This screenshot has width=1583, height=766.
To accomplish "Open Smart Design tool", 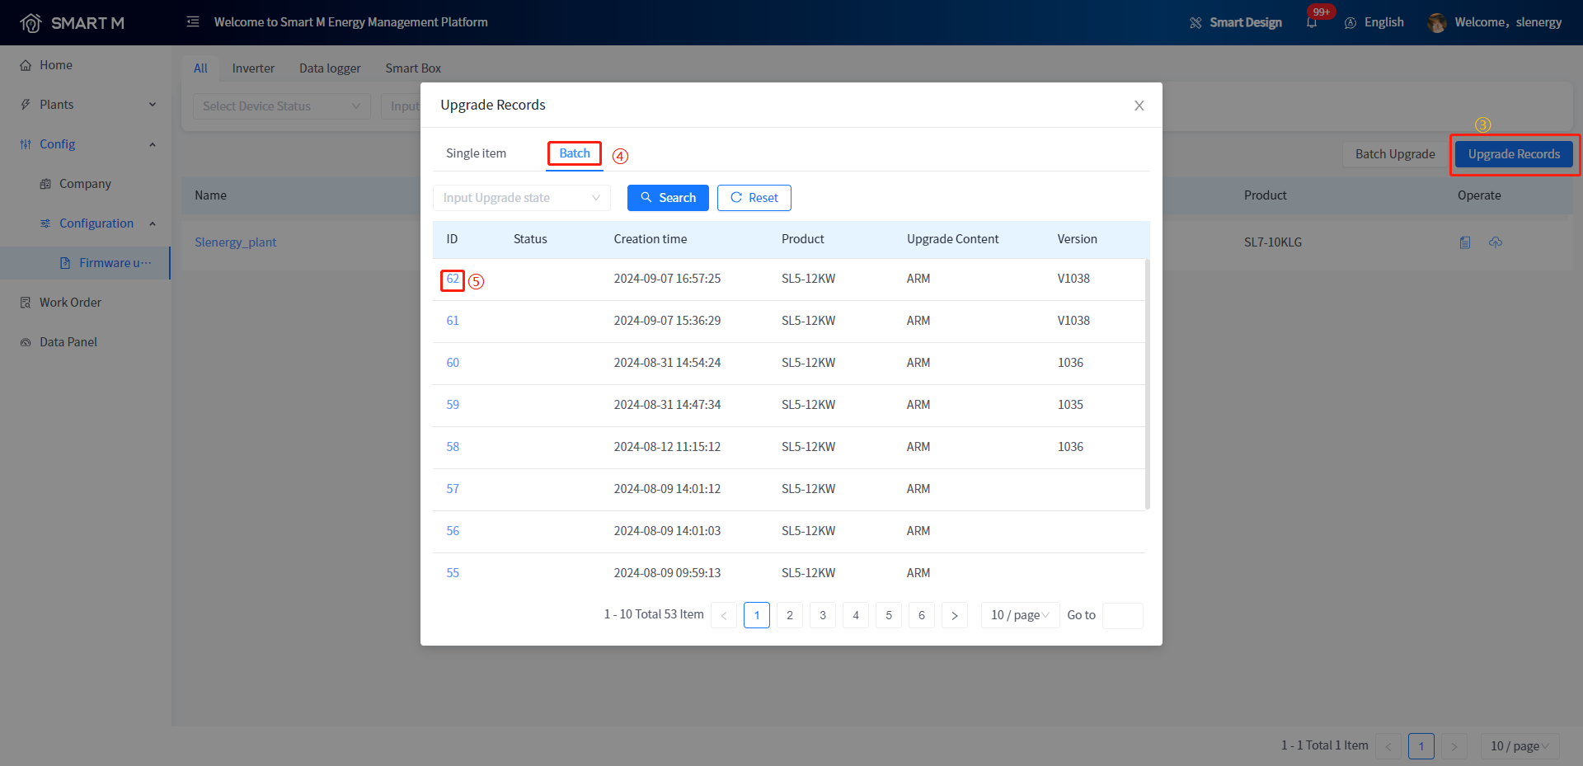I will (x=1235, y=23).
